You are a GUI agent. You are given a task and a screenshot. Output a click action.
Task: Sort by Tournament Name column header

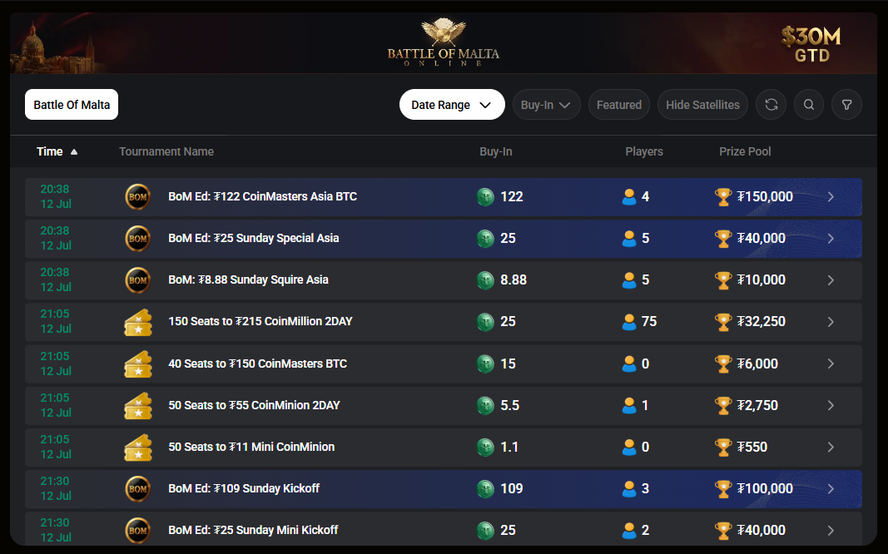pos(166,151)
